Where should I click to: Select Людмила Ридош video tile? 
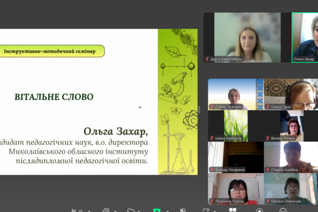[x=236, y=189]
